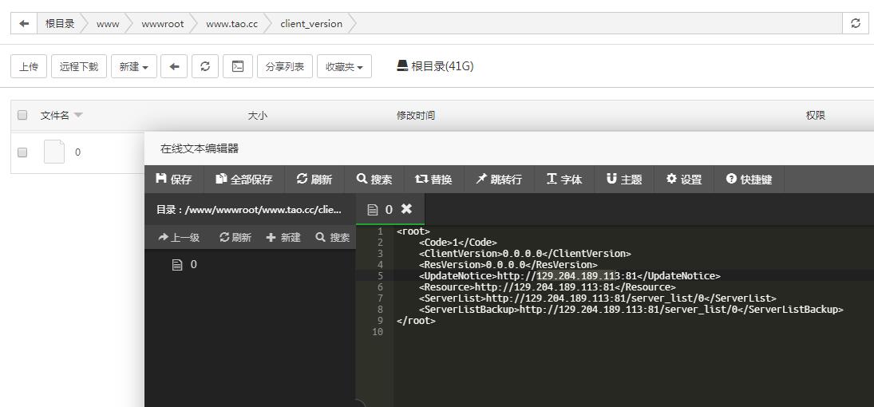Open the 搜索 search tool in editor
This screenshot has width=874, height=407.
374,180
